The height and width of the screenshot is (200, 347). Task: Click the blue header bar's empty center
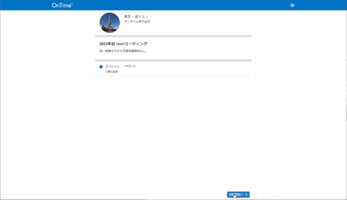(173, 5)
